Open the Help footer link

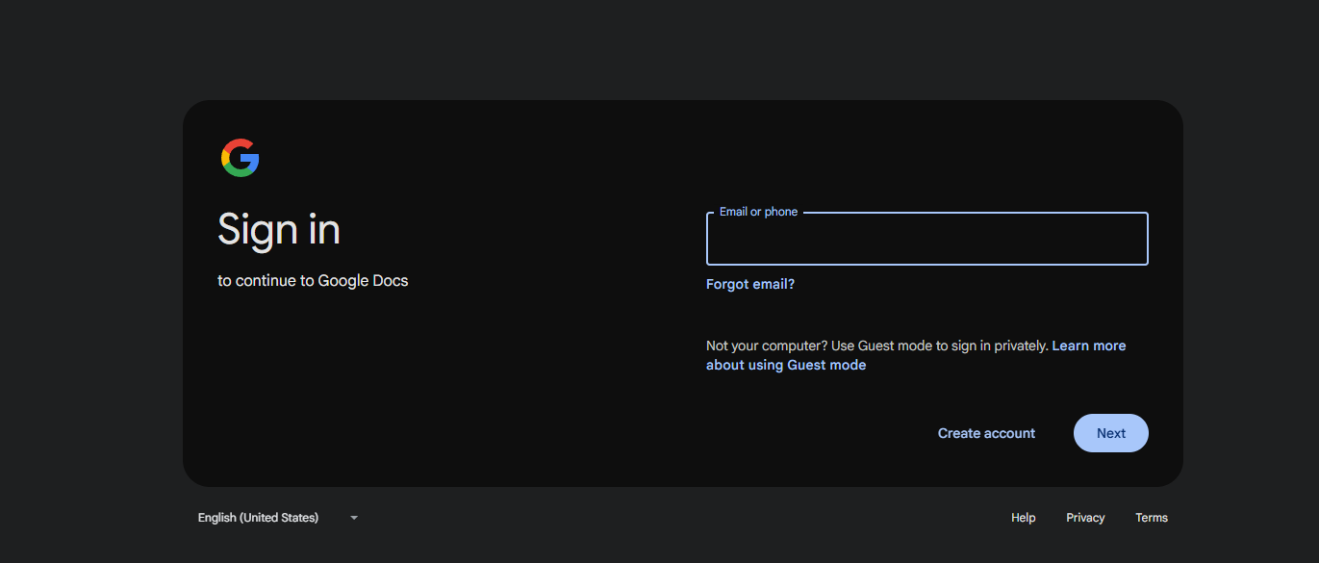point(1023,518)
